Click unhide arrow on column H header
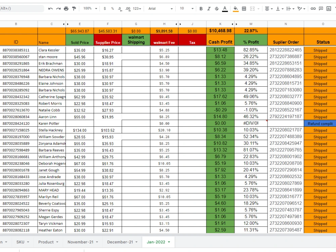 click(x=176, y=24)
